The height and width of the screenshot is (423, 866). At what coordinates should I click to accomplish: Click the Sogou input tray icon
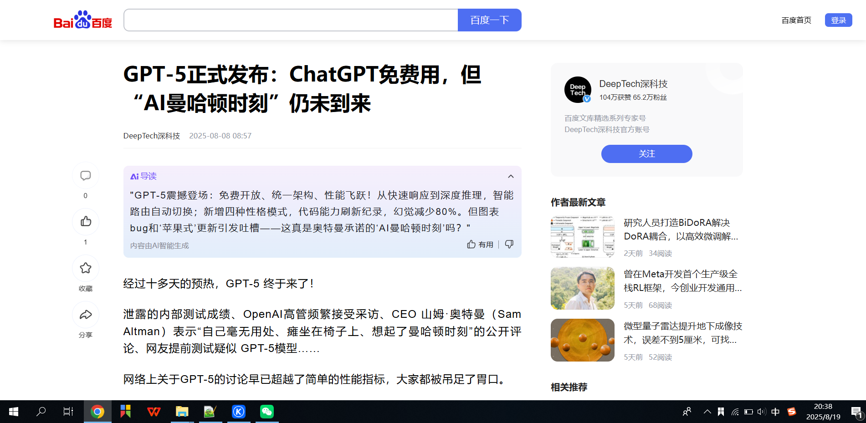[x=792, y=412]
